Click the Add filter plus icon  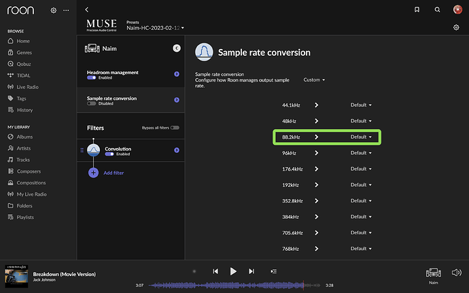(x=93, y=173)
